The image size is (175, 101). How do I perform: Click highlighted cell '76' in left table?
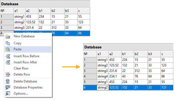point(58,33)
